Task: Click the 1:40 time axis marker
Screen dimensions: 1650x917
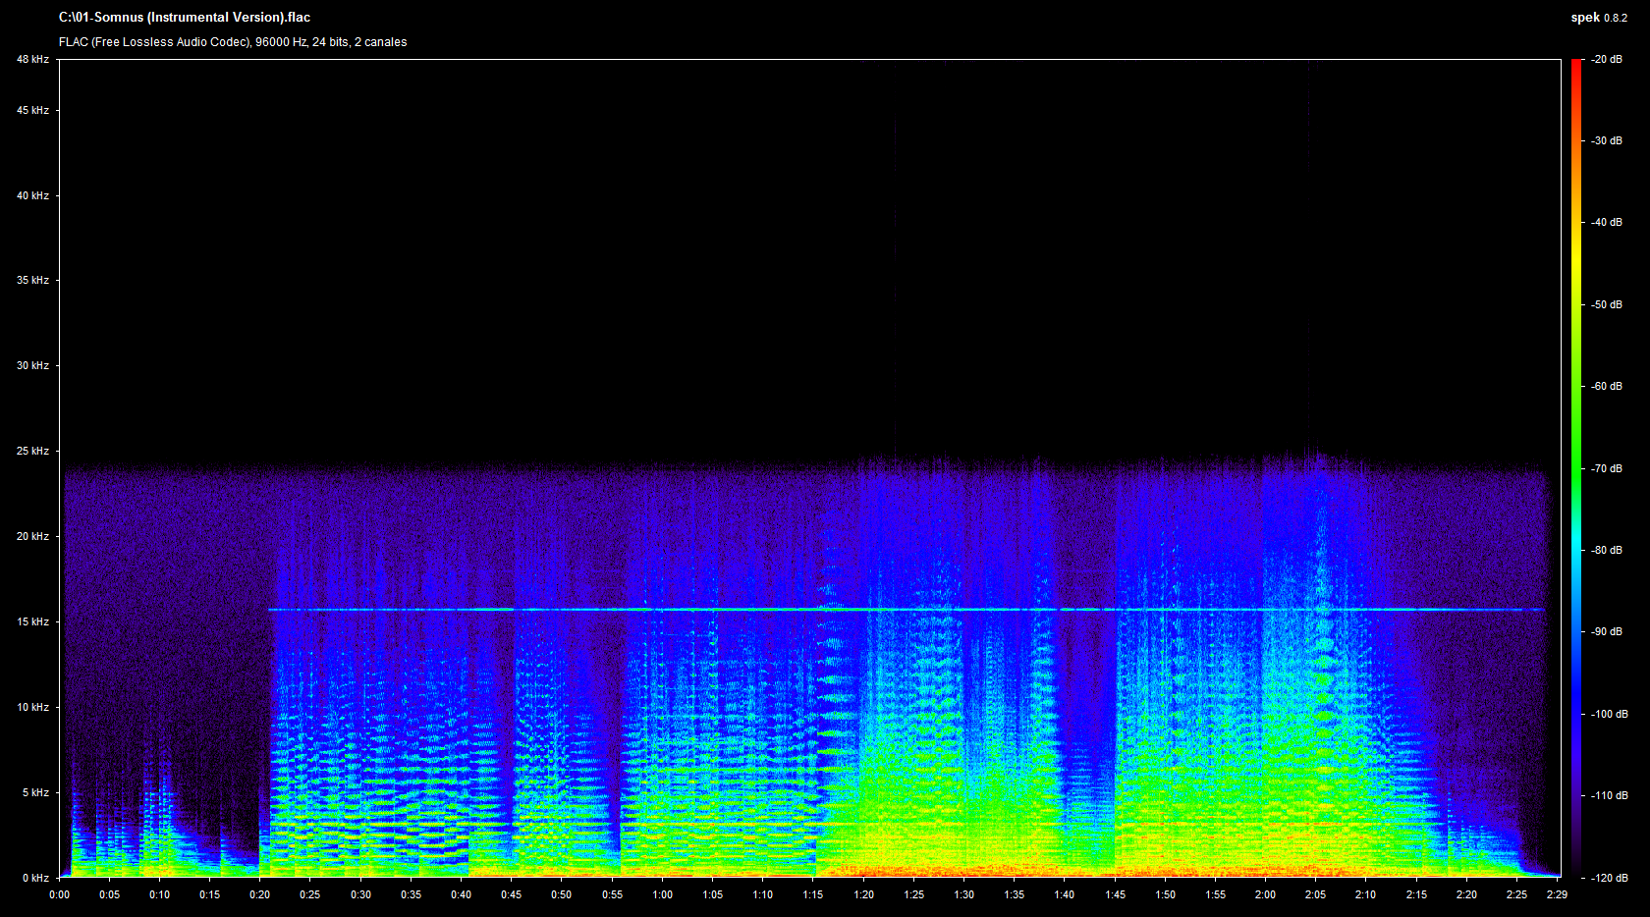Action: [1064, 894]
